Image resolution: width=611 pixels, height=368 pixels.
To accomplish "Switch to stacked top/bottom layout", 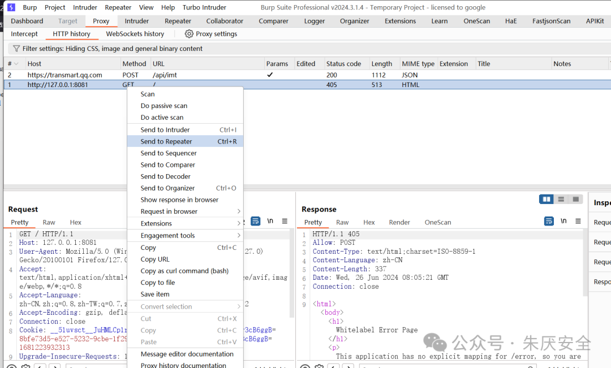I will click(x=561, y=200).
